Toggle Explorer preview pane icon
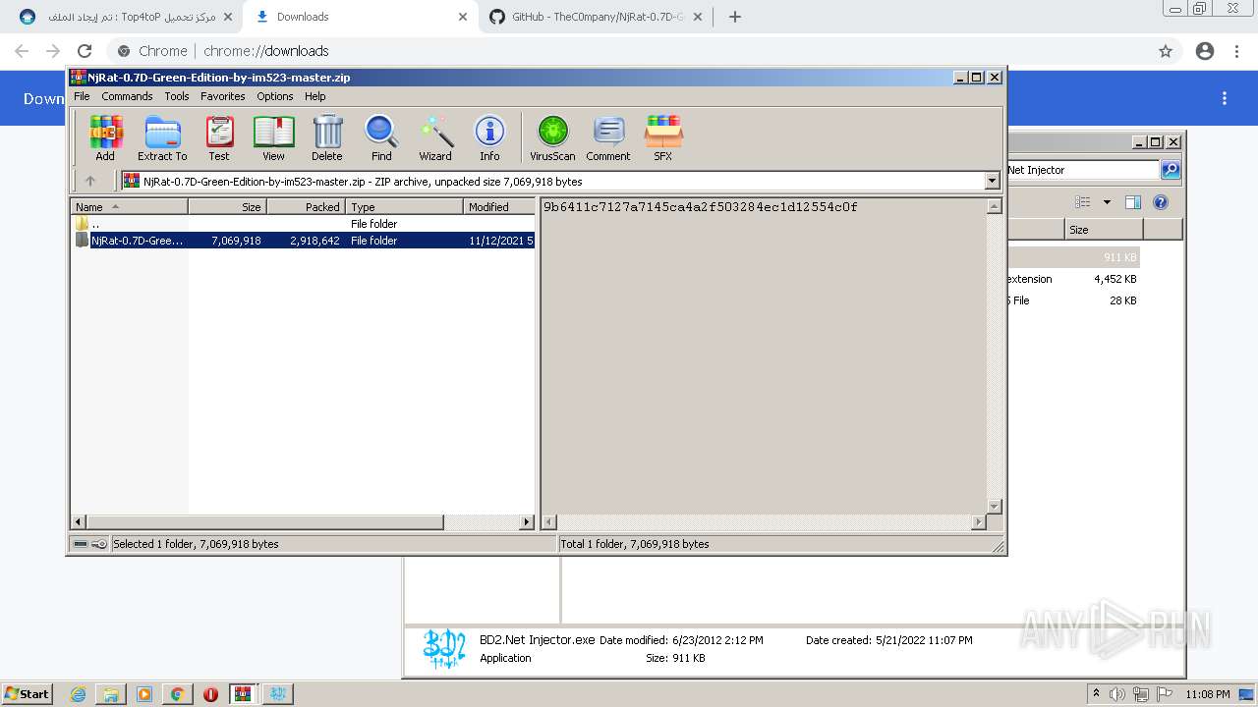 (x=1132, y=202)
